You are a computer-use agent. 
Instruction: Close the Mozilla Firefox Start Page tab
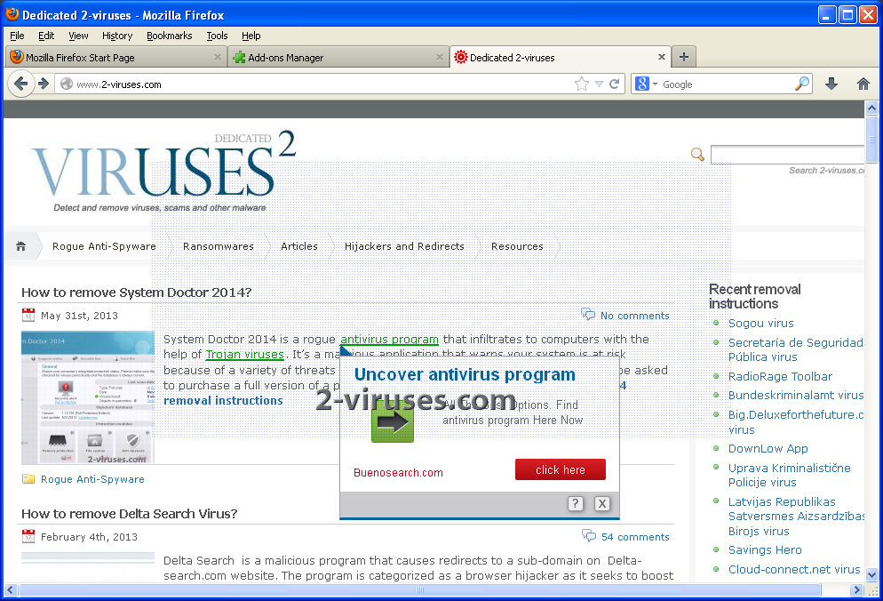point(218,57)
